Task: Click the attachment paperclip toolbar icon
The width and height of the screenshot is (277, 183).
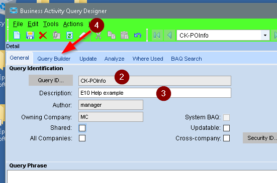Action: pos(56,35)
